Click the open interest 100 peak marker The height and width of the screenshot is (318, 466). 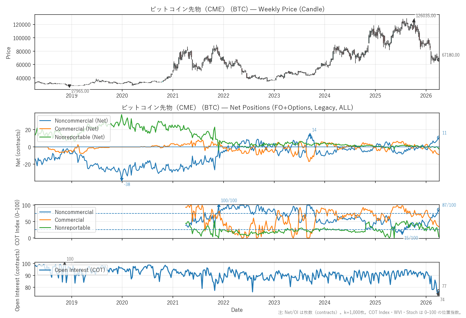[64, 264]
